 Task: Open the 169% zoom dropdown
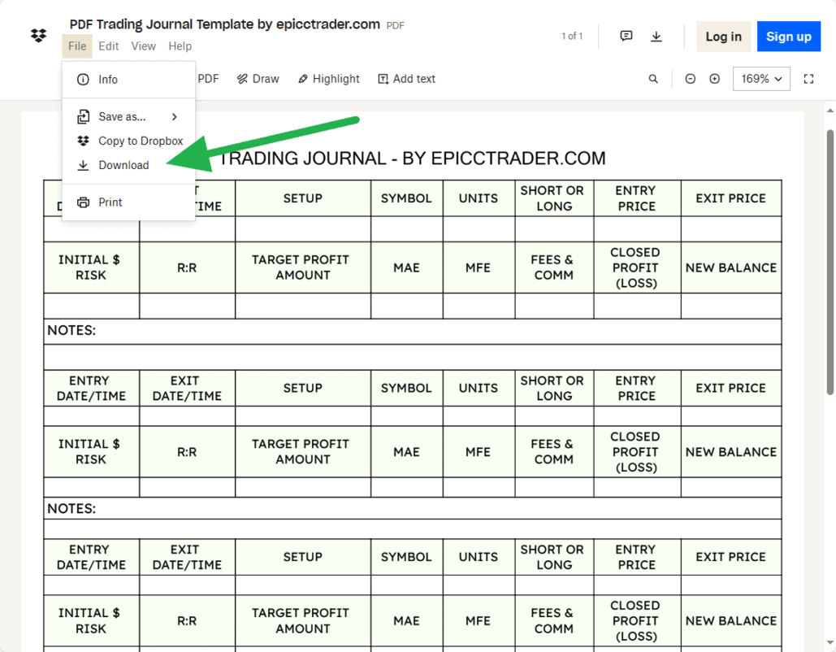point(761,79)
